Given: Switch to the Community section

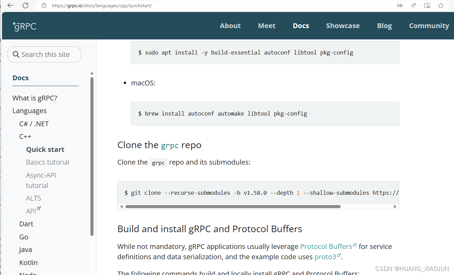Looking at the screenshot, I should [429, 26].
